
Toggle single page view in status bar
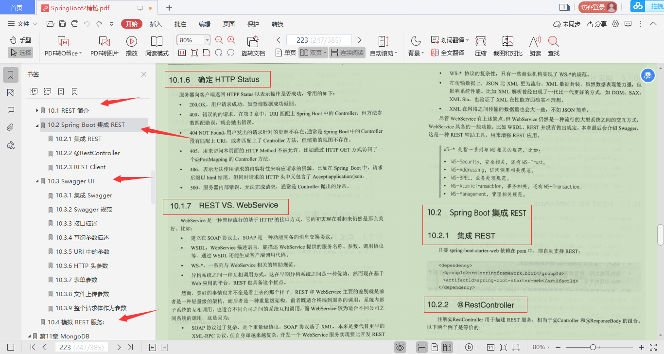(435, 347)
